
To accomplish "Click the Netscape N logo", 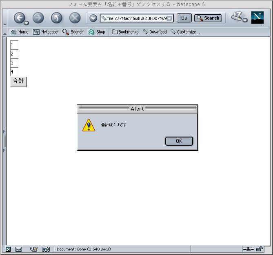I will coord(257,18).
